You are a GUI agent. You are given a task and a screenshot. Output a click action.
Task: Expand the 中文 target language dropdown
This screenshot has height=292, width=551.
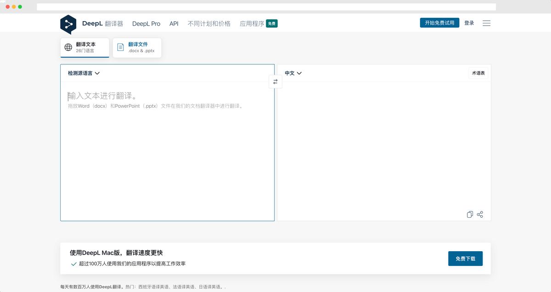tap(293, 73)
